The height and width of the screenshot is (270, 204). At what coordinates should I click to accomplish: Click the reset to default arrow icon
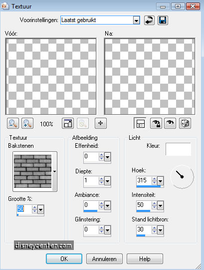click(x=149, y=21)
